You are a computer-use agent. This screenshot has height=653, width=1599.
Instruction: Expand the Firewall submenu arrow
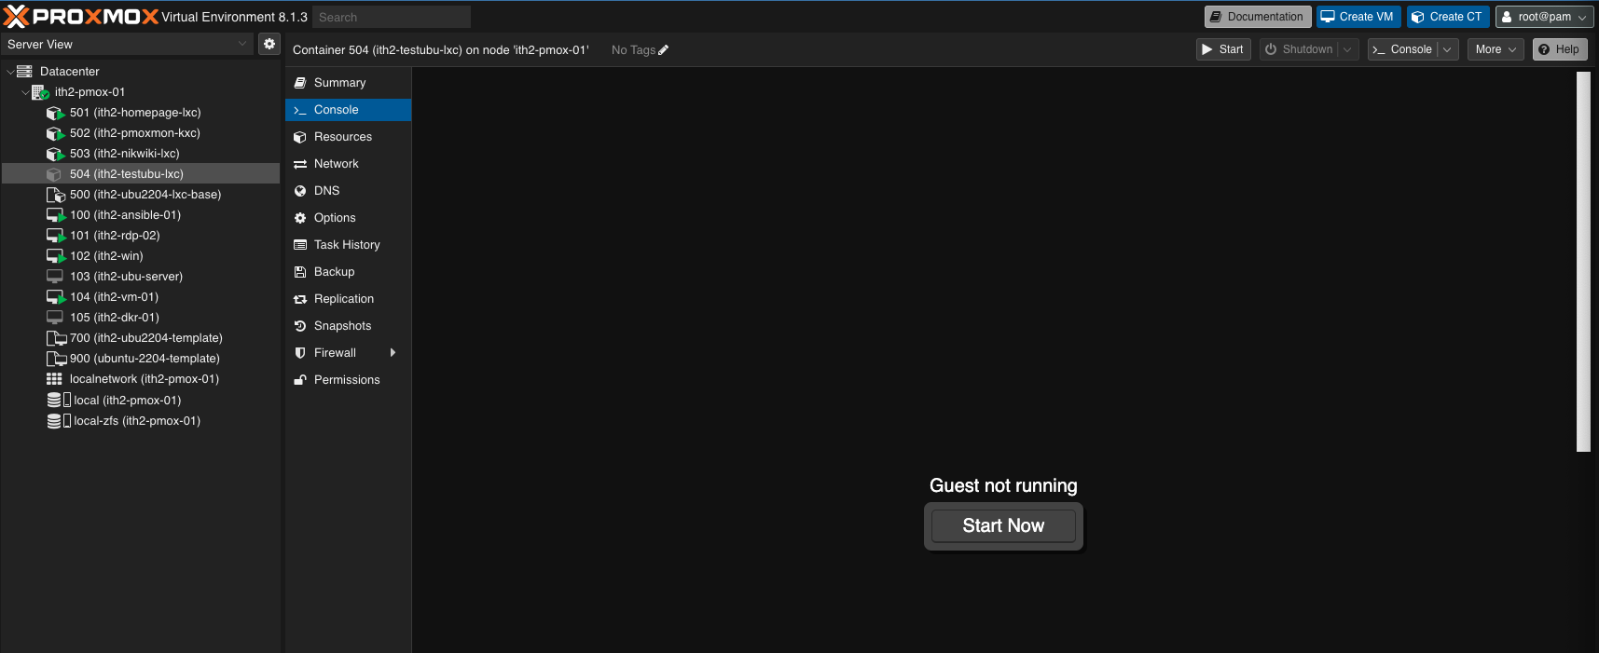393,353
